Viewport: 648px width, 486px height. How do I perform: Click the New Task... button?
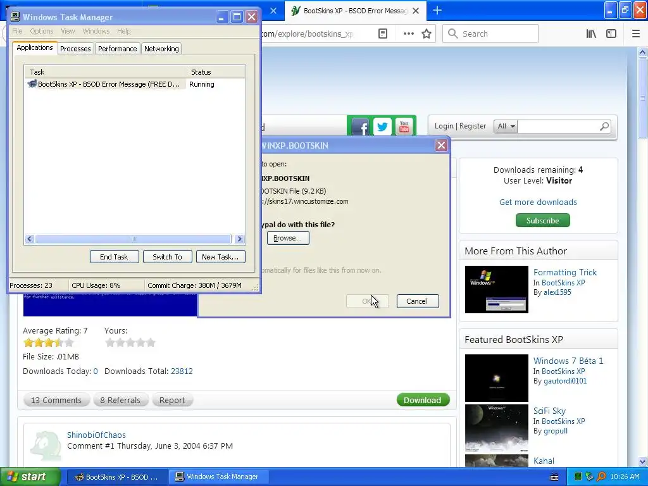pyautogui.click(x=220, y=257)
